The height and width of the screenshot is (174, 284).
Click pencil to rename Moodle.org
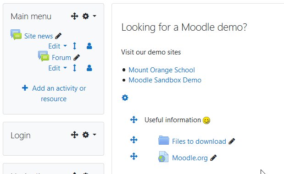click(x=213, y=158)
